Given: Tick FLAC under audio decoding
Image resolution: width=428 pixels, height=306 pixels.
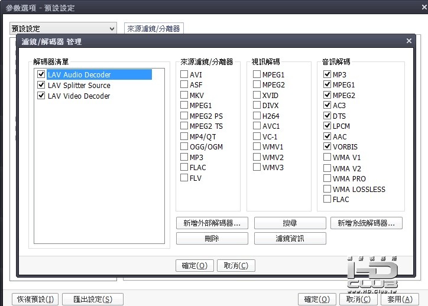Looking at the screenshot, I should [x=327, y=199].
